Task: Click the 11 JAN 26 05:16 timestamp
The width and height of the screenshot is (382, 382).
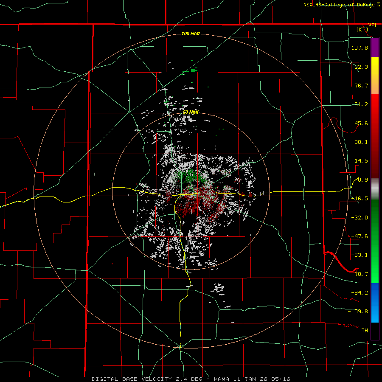Action: pyautogui.click(x=262, y=379)
